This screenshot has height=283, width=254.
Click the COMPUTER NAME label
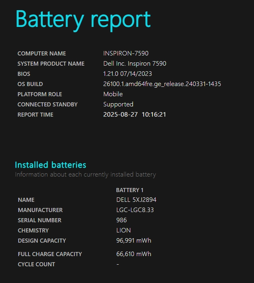[x=42, y=53]
